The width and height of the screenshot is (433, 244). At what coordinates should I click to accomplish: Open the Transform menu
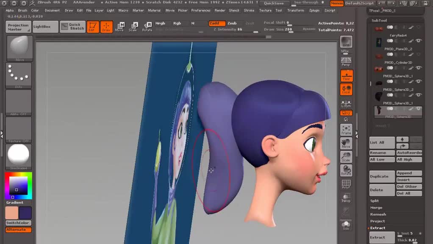point(295,11)
